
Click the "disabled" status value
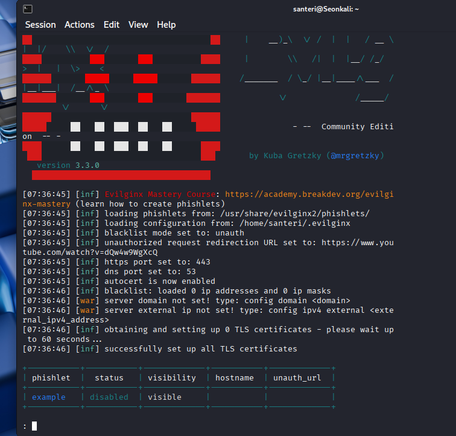click(109, 397)
